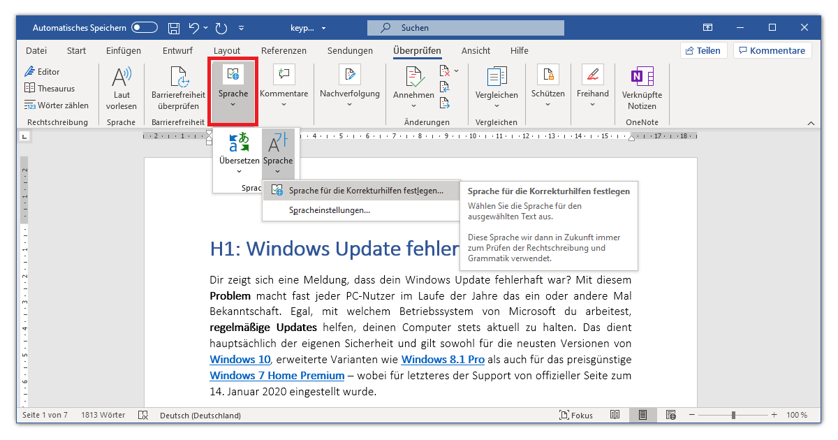The width and height of the screenshot is (838, 440).
Task: Select print layout view icon
Action: click(642, 415)
